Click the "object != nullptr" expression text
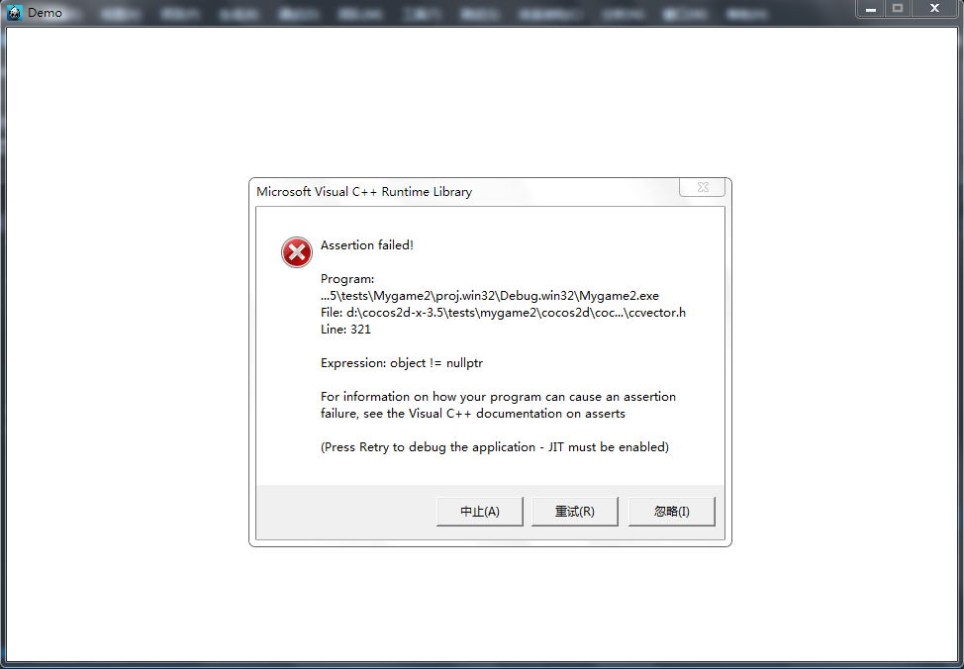964x669 pixels. click(436, 363)
